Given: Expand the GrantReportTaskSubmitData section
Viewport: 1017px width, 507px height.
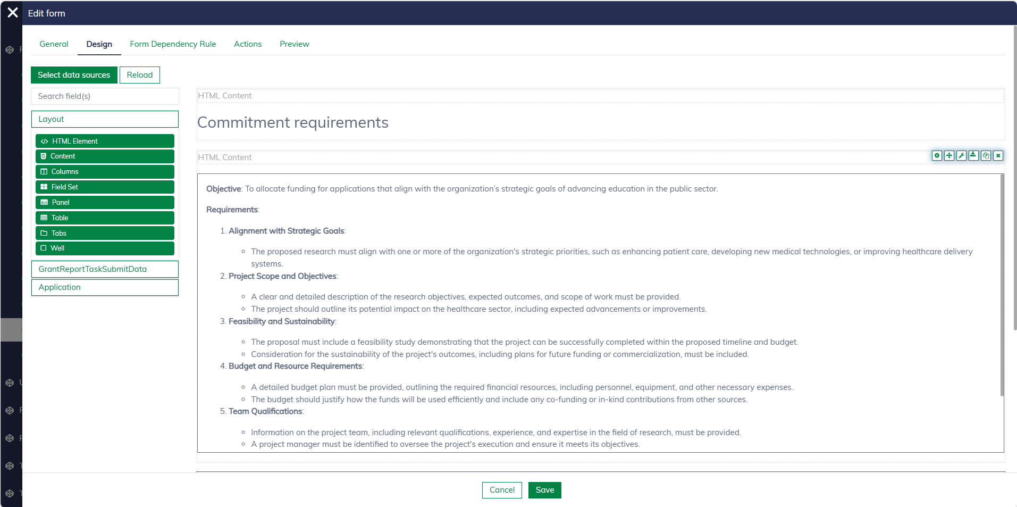Looking at the screenshot, I should click(105, 269).
